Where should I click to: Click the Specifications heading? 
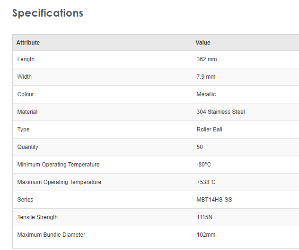coord(47,13)
